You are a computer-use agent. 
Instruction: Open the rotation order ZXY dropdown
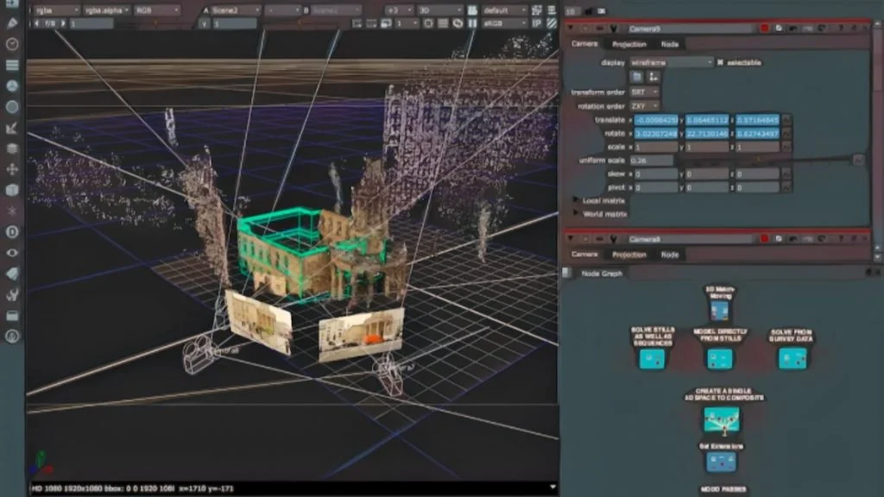pos(644,106)
